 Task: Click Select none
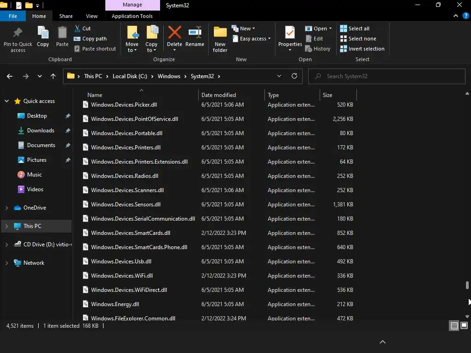pos(358,39)
